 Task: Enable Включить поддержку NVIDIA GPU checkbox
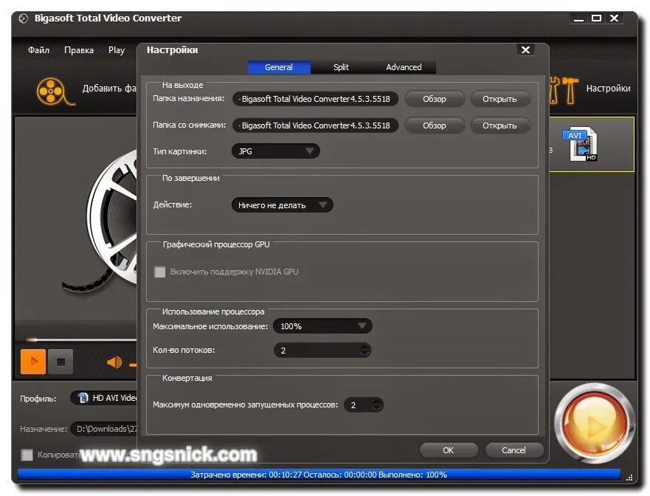point(159,272)
